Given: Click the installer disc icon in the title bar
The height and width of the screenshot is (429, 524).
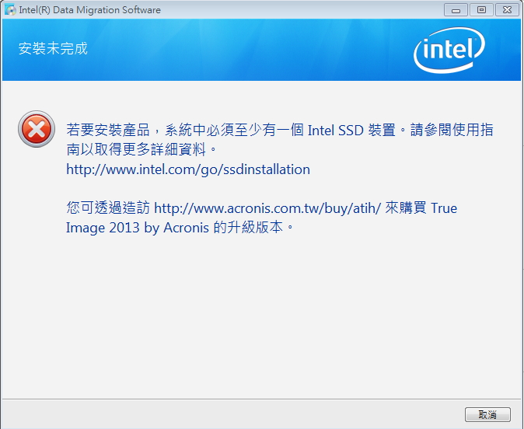Looking at the screenshot, I should (x=10, y=9).
